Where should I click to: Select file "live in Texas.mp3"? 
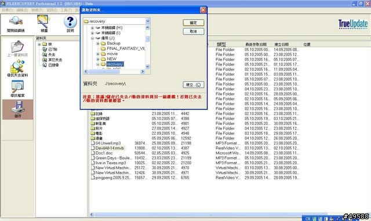coord(111,163)
